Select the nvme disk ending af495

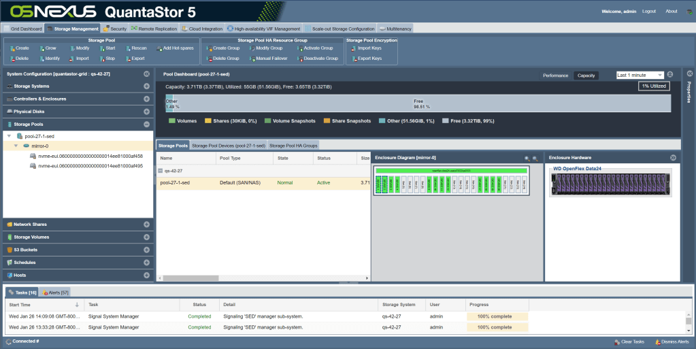[86, 166]
